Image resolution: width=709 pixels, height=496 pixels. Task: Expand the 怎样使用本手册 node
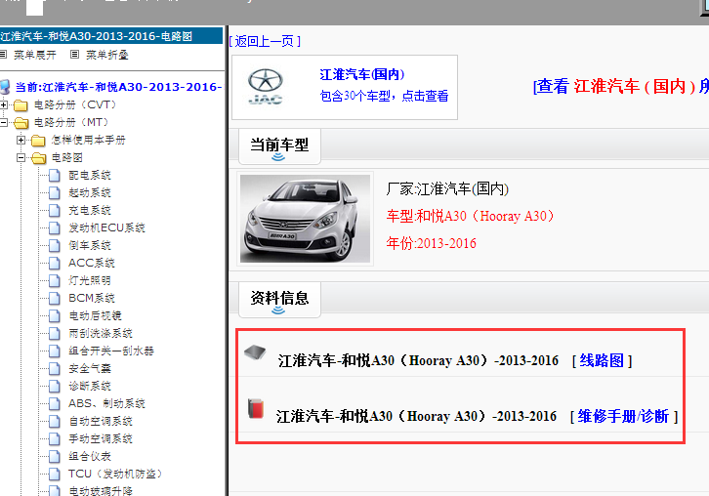21,141
